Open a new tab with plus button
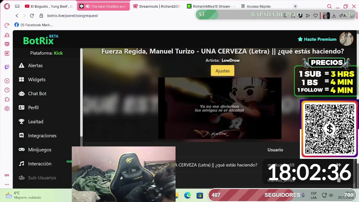Viewport: 359px width, 202px height. (x=295, y=6)
